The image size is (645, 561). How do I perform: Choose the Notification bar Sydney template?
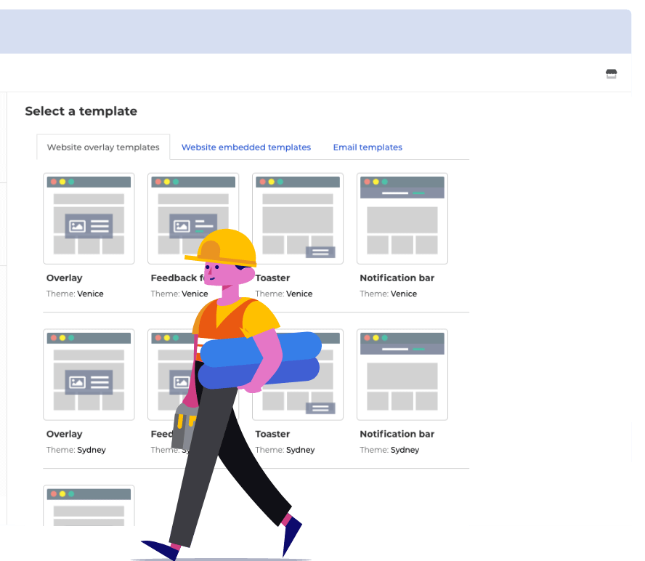click(402, 374)
